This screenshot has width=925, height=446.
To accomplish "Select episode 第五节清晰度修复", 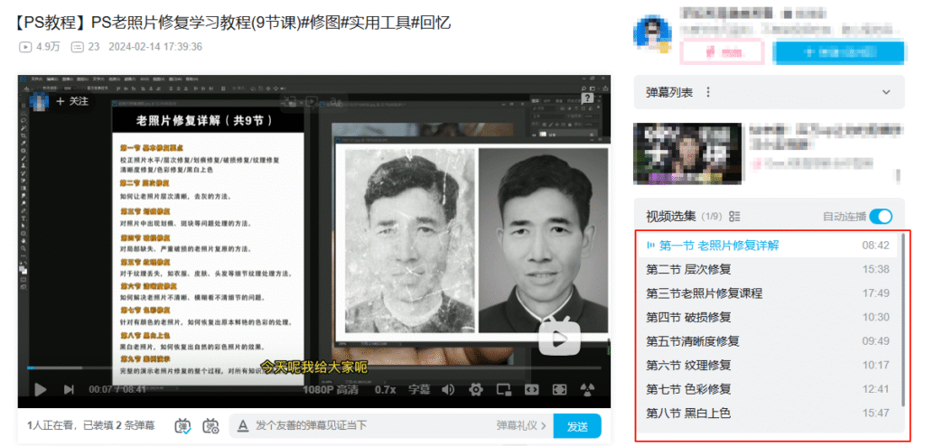I will [x=768, y=341].
